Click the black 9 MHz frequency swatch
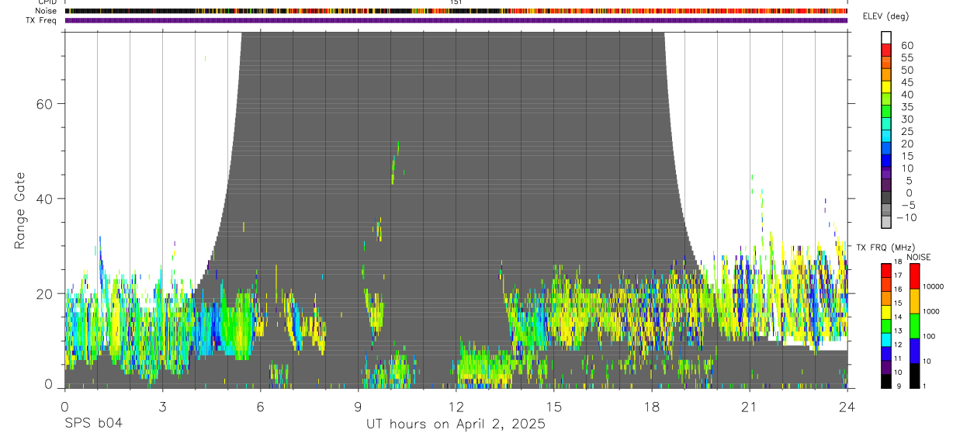Viewport: 953px width, 440px height. [x=887, y=381]
